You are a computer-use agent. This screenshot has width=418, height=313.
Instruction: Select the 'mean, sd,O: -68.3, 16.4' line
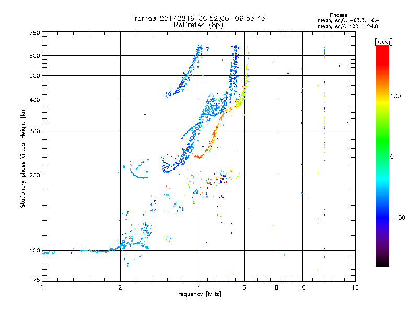point(348,20)
